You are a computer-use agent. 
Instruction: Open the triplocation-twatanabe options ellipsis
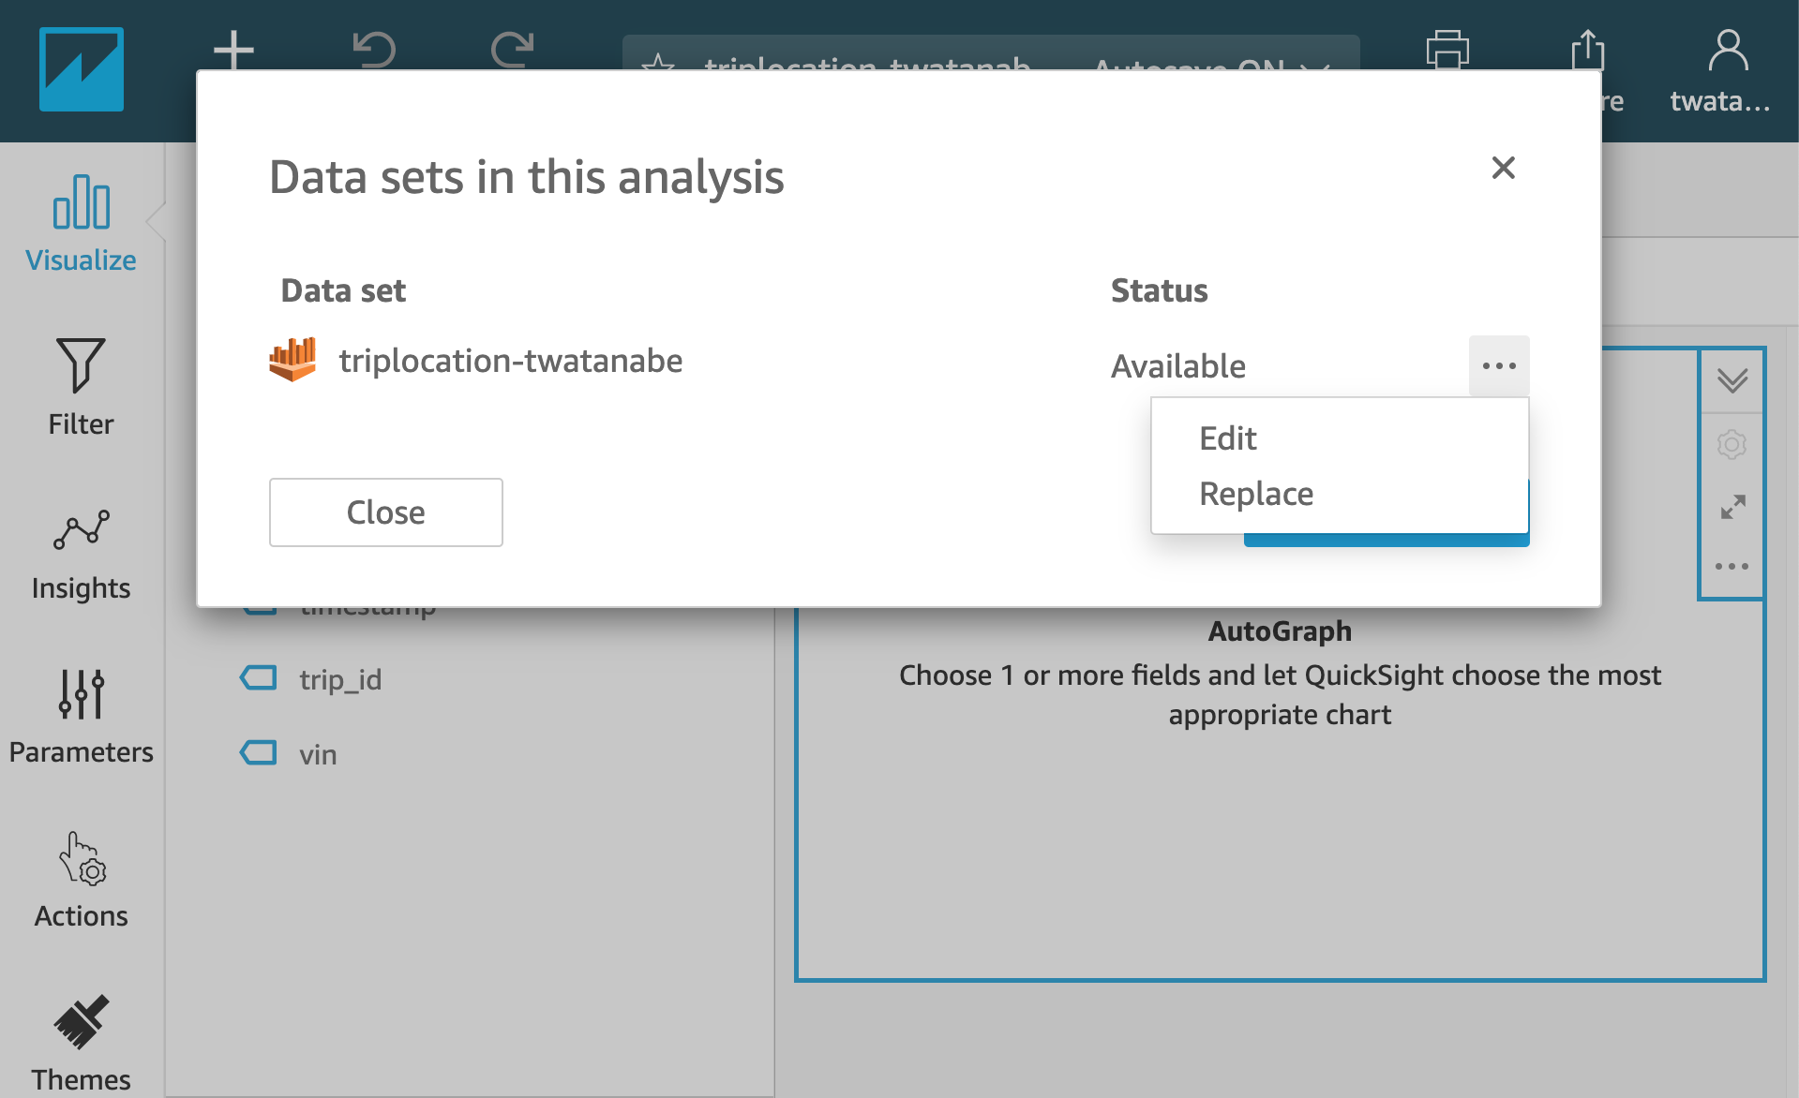click(1499, 365)
